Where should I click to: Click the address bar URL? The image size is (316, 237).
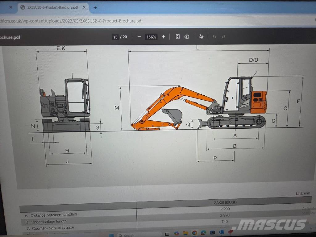click(71, 21)
